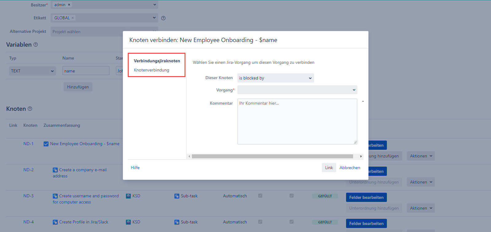Click the Link button in the dialog

point(329,168)
